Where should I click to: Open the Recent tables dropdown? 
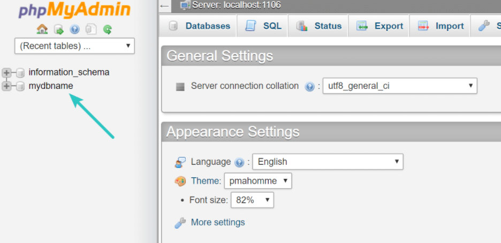coord(74,46)
